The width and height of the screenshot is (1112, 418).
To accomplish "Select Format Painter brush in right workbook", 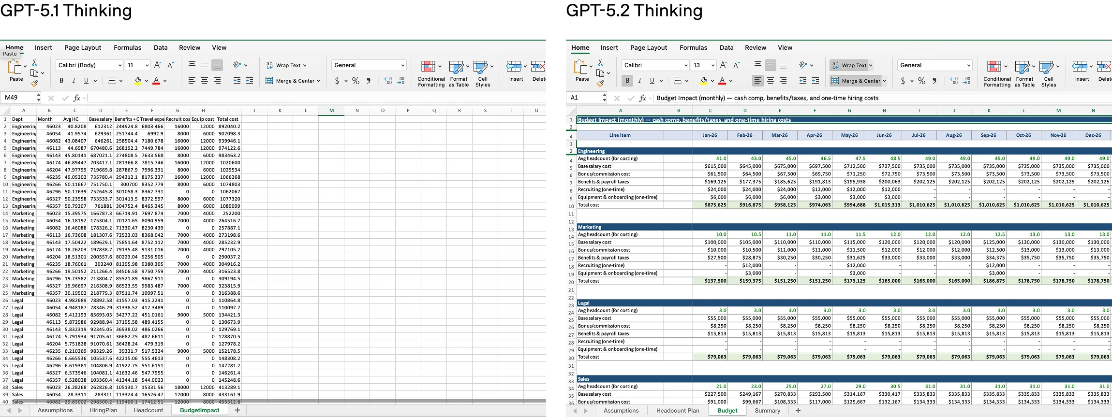I will coord(600,83).
